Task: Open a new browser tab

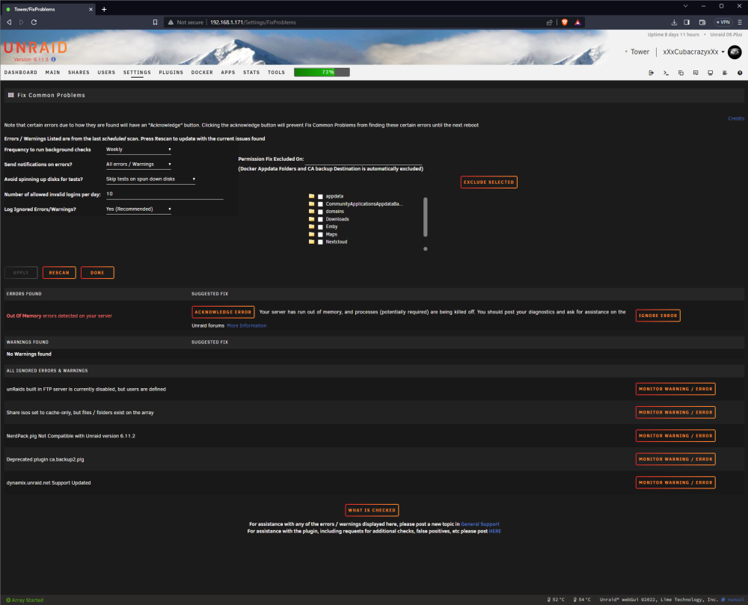Action: pos(104,9)
